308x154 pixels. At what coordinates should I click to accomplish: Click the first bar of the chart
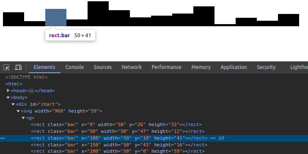(x=14, y=19)
